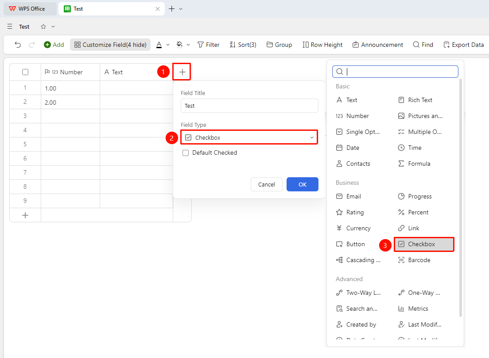Click the Field Title input box

pos(249,106)
